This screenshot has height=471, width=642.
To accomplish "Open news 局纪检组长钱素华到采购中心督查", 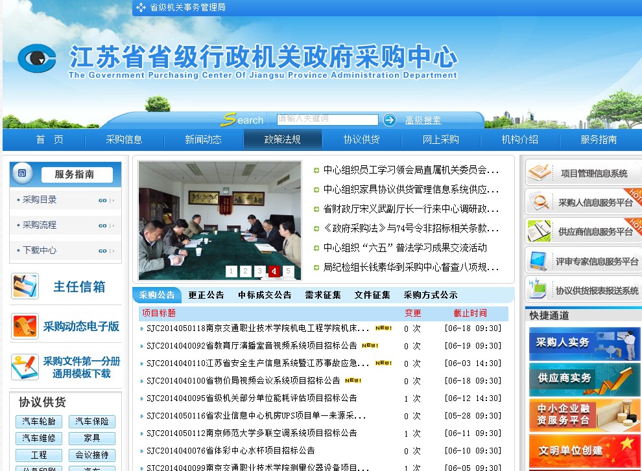I will 410,267.
